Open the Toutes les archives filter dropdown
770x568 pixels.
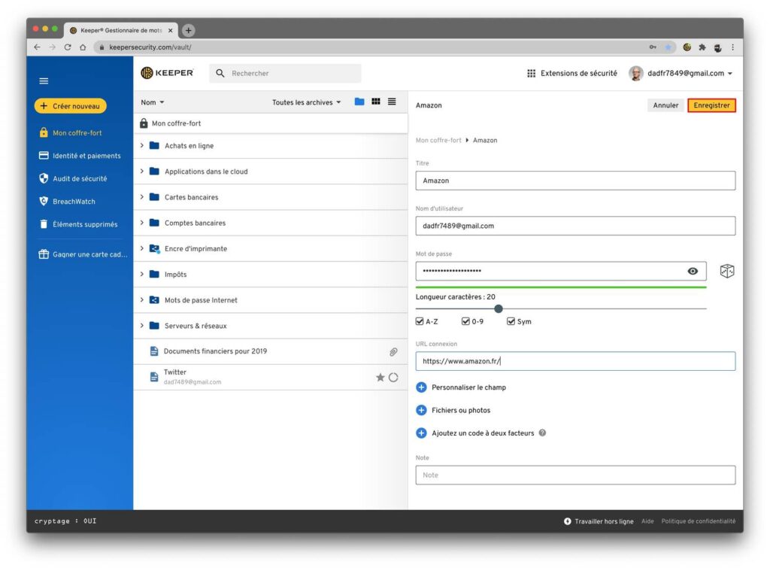(306, 102)
